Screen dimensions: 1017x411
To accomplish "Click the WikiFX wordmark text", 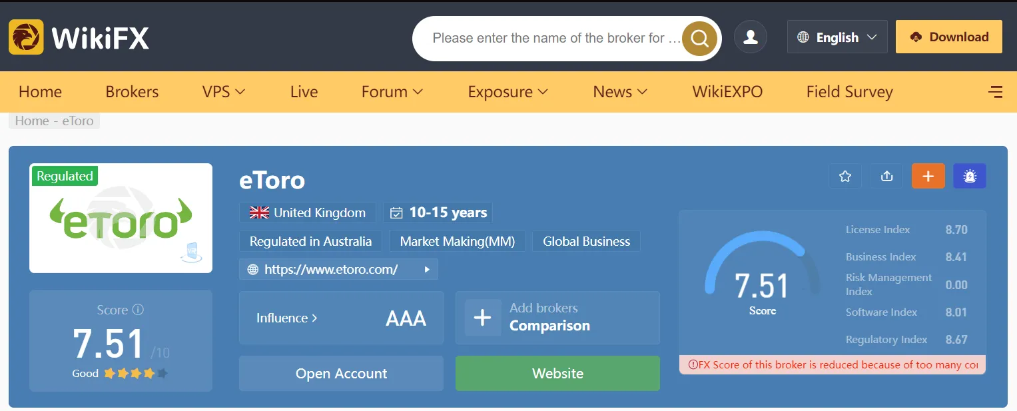I will pyautogui.click(x=101, y=38).
